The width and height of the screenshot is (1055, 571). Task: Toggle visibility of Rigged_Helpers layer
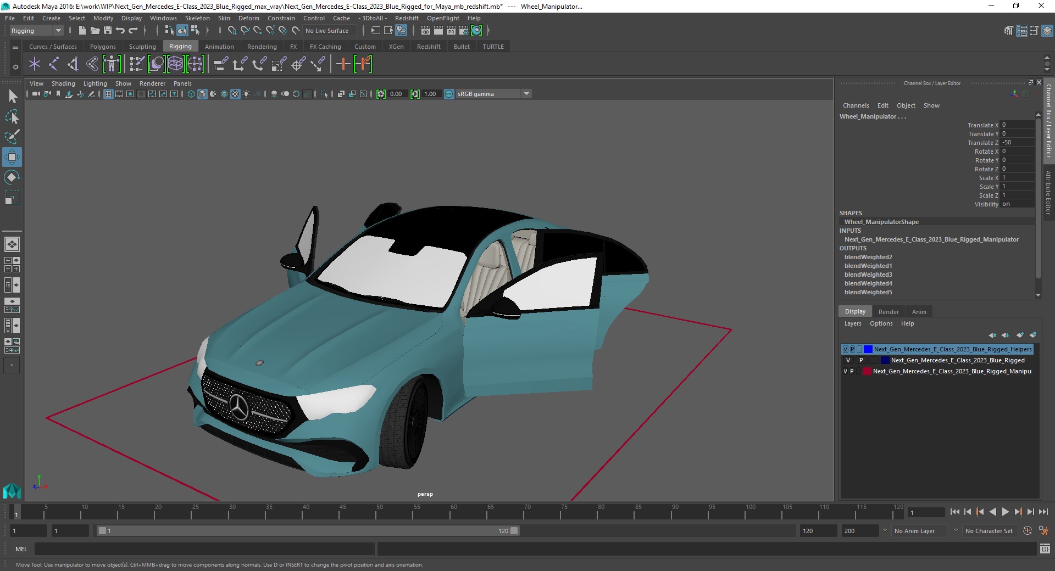click(845, 349)
